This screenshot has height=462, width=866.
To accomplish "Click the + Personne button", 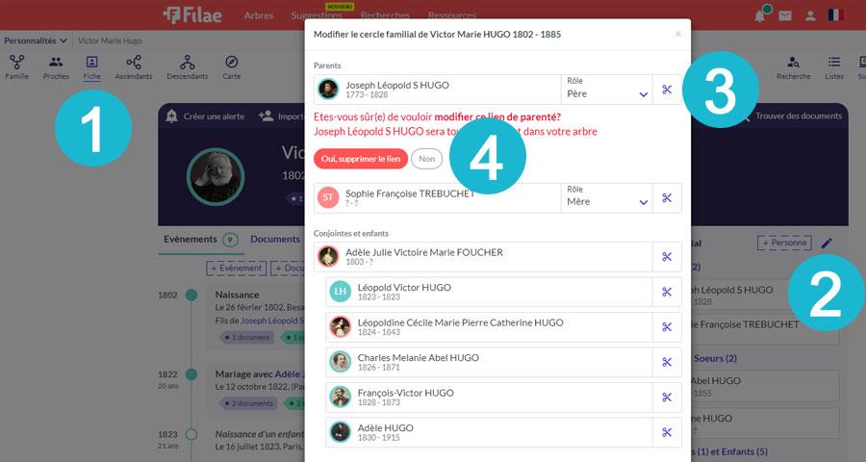I will [x=784, y=244].
